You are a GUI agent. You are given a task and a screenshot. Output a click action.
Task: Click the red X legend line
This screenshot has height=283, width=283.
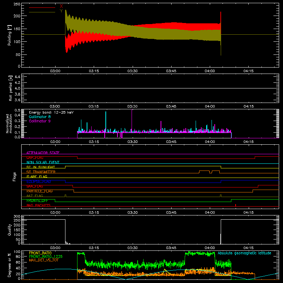point(42,7)
